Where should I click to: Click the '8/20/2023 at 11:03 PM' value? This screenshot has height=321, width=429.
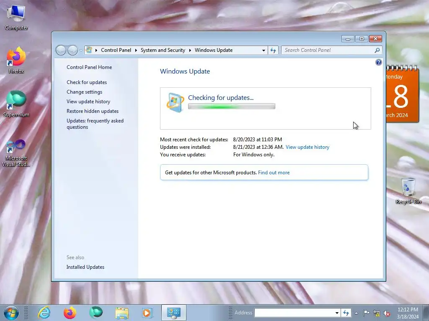tap(258, 140)
